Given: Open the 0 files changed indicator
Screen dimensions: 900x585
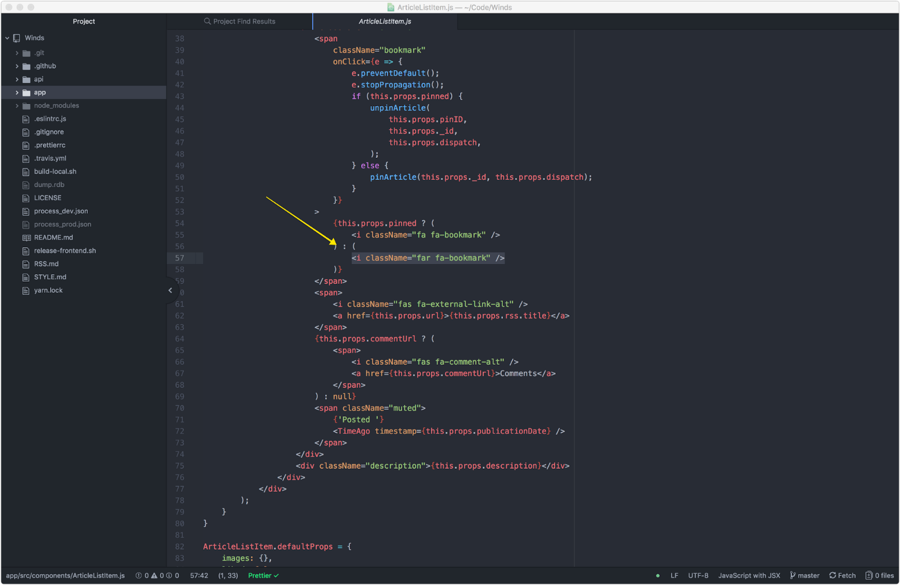Looking at the screenshot, I should click(x=880, y=575).
